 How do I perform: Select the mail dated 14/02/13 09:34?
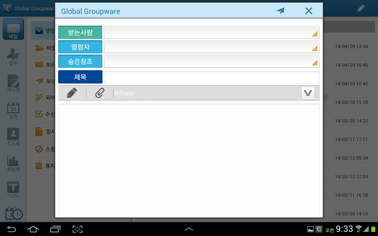[351, 158]
